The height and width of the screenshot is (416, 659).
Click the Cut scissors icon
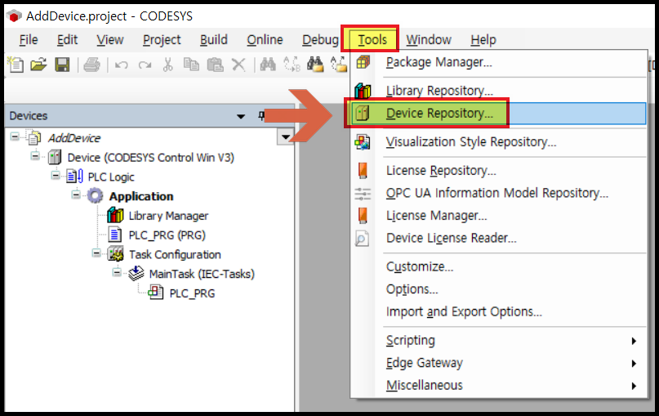coord(167,65)
